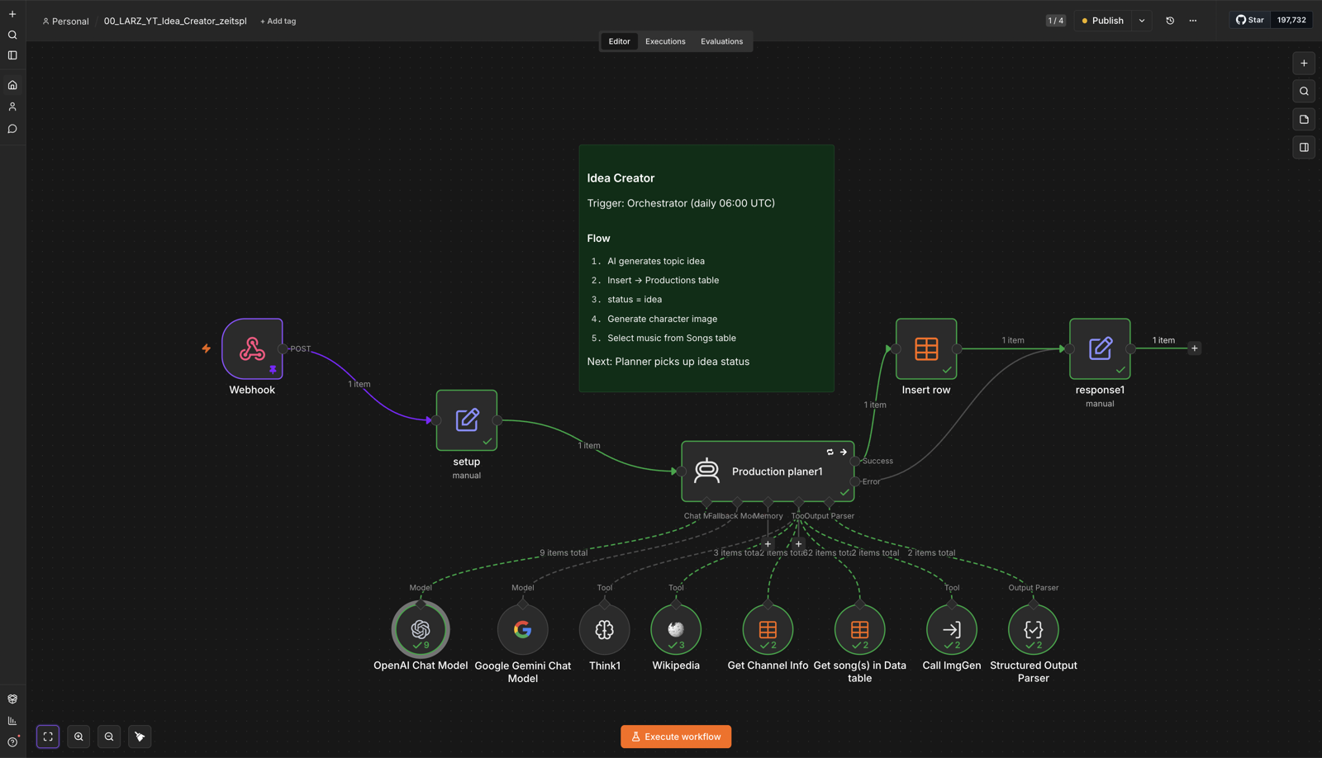1322x758 pixels.
Task: Click Execute workflow button
Action: click(676, 737)
